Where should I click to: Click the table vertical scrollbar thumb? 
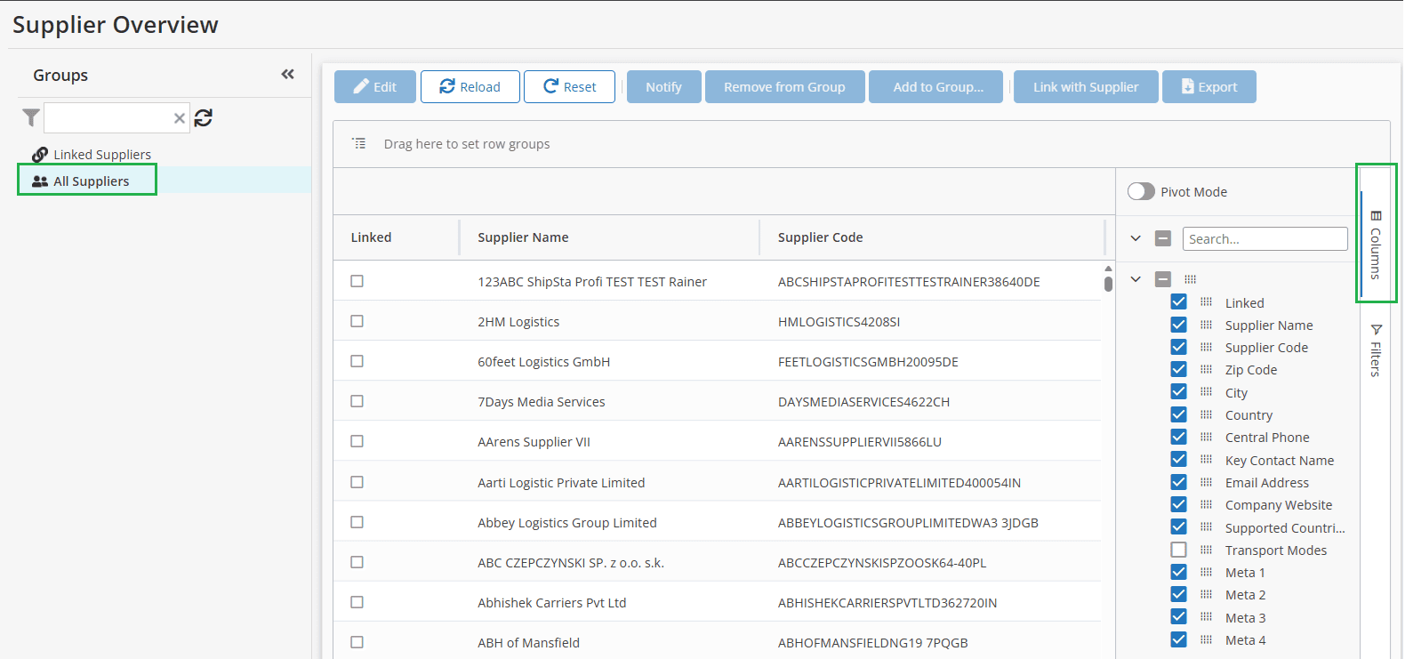point(1108,285)
